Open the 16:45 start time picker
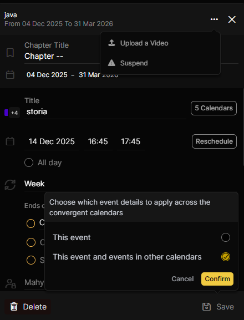This screenshot has width=244, height=320. [x=98, y=141]
